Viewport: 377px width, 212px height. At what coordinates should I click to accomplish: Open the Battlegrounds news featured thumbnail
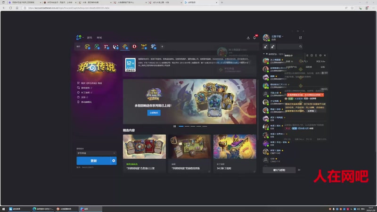[x=189, y=147]
